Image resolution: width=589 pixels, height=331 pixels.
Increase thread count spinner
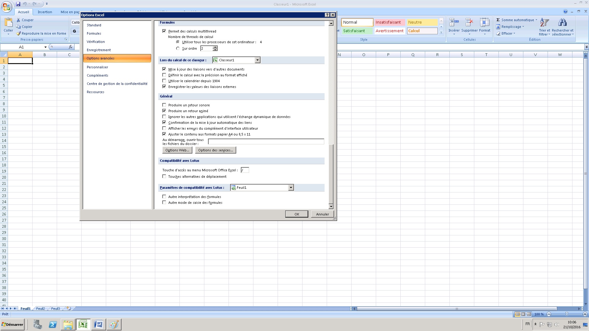215,47
